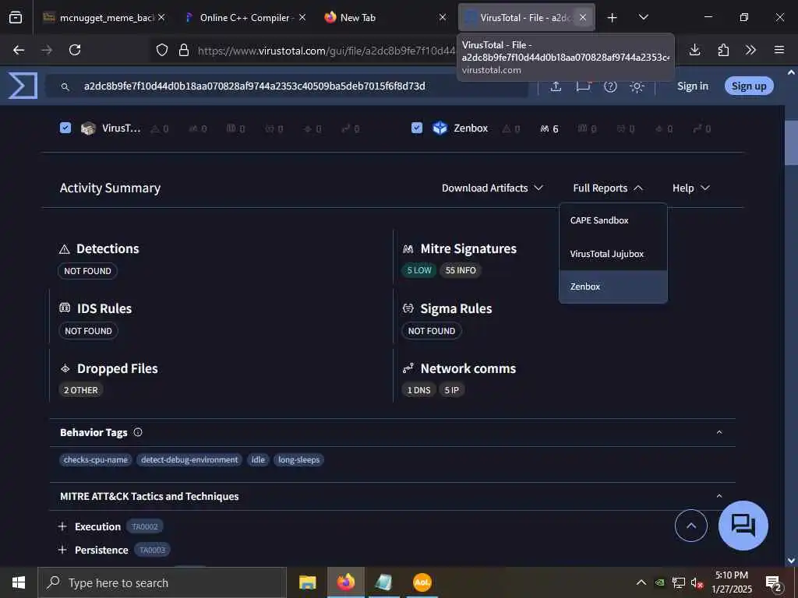Open the extensions puzzle icon
The width and height of the screenshot is (798, 598).
tap(723, 50)
